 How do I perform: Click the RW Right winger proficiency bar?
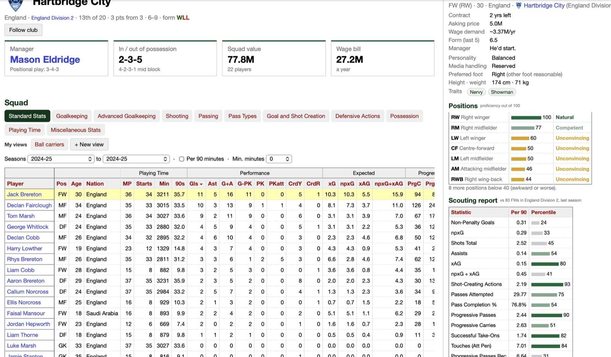click(x=526, y=117)
